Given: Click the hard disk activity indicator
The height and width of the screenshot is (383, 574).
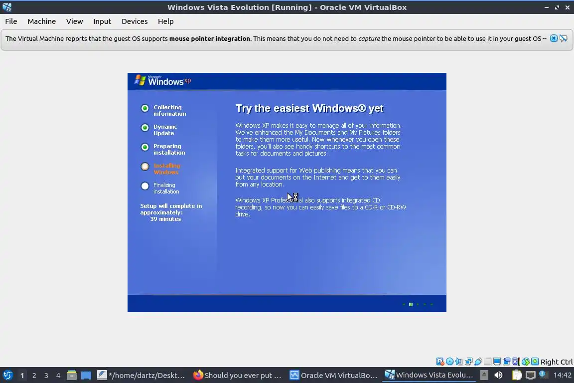Looking at the screenshot, I should coord(440,362).
